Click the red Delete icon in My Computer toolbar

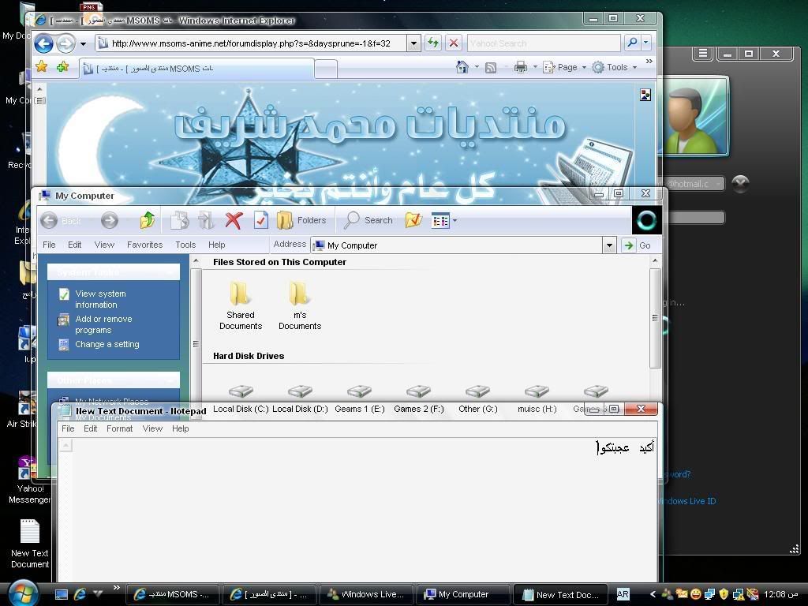(x=233, y=221)
